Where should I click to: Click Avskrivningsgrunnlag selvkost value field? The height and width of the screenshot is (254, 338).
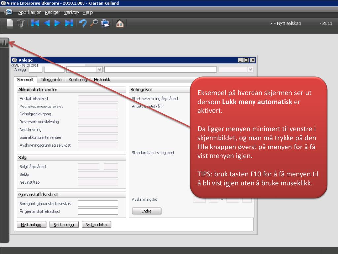(98, 145)
